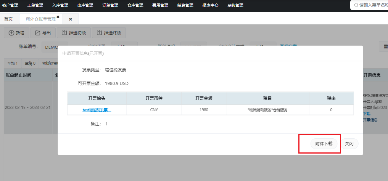Focus the menu name search box
388x181 pixels.
tap(369, 5)
